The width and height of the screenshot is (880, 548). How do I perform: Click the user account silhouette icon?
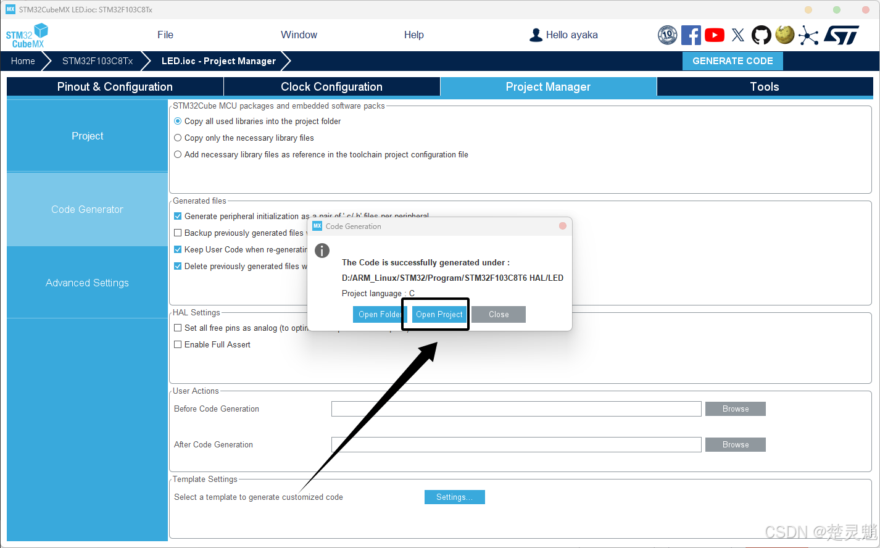click(536, 35)
